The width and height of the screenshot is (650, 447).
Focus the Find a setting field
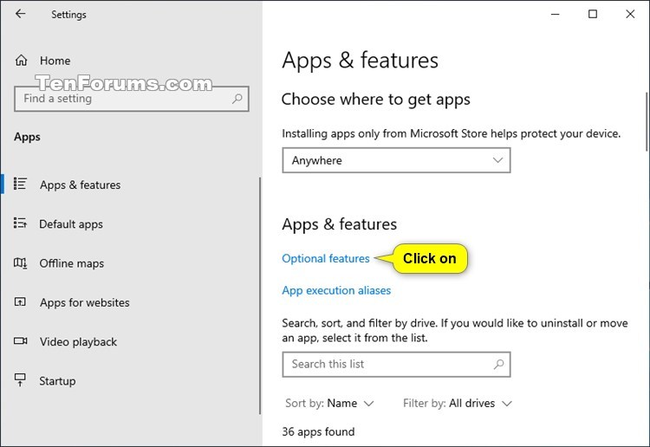tap(132, 99)
